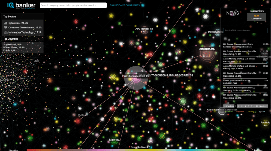This screenshot has height=151, width=271.
Task: Click the Top Countries heading
Action: [11, 39]
